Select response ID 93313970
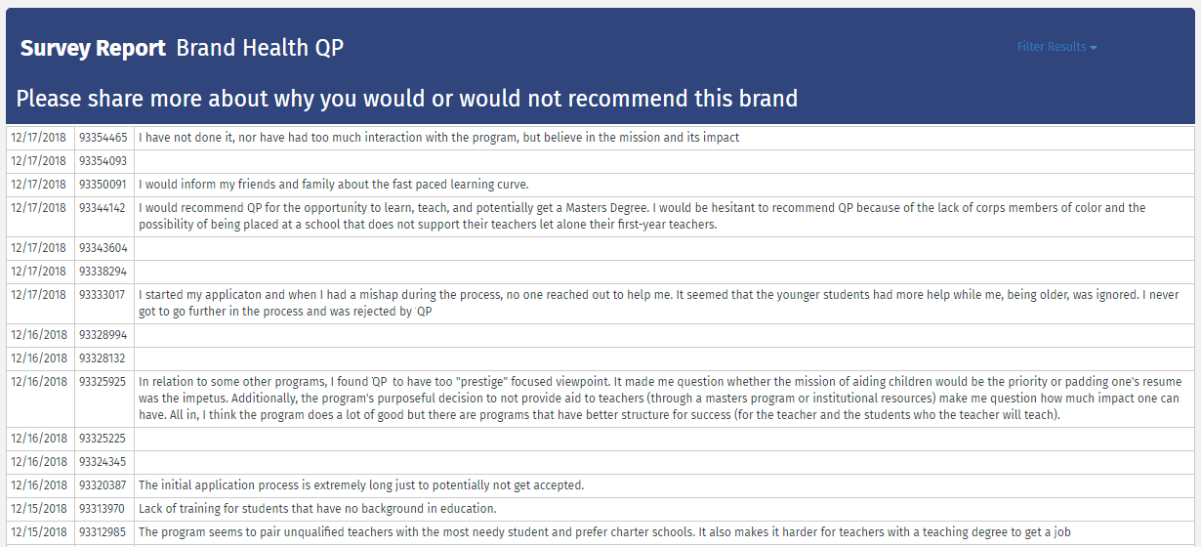The image size is (1201, 547). 104,509
